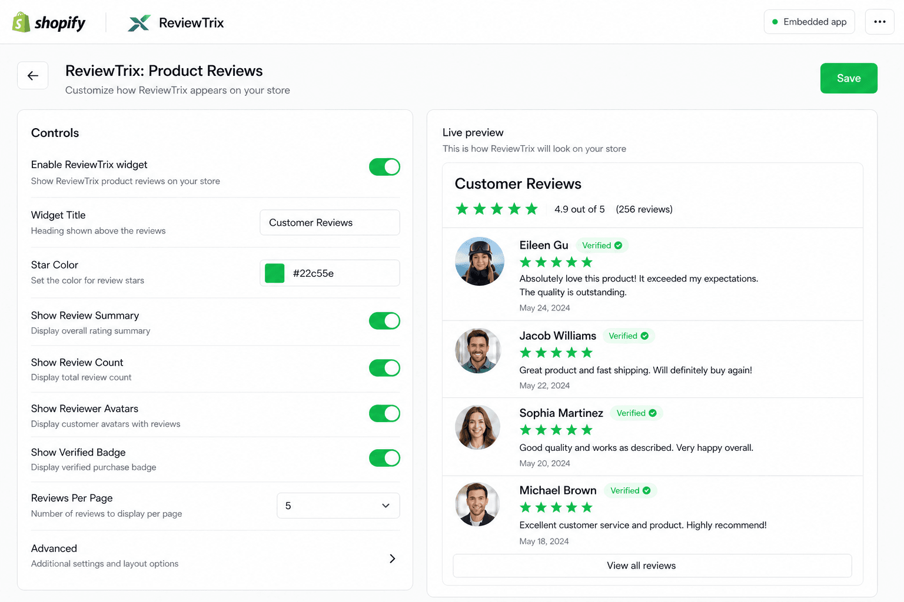Image resolution: width=904 pixels, height=602 pixels.
Task: Turn off Show Verified Badge switch
Action: click(384, 458)
